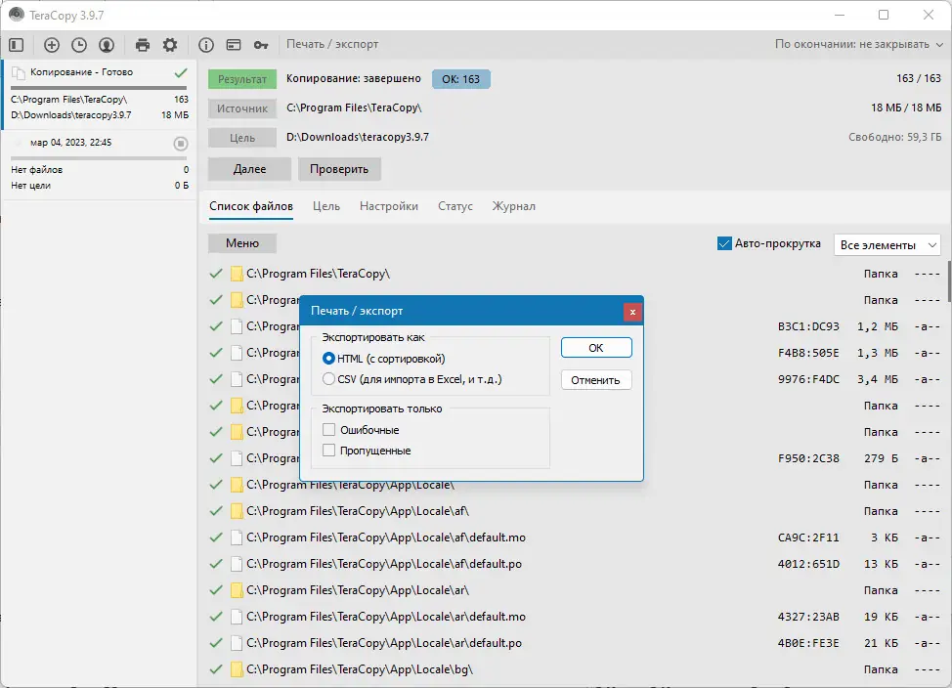Screen dimensions: 952x688
Task: Click folder icon of Locale\ar\ row
Action: 237,590
